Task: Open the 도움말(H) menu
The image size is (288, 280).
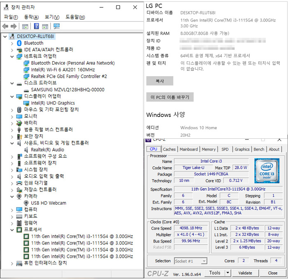Action: pos(75,17)
